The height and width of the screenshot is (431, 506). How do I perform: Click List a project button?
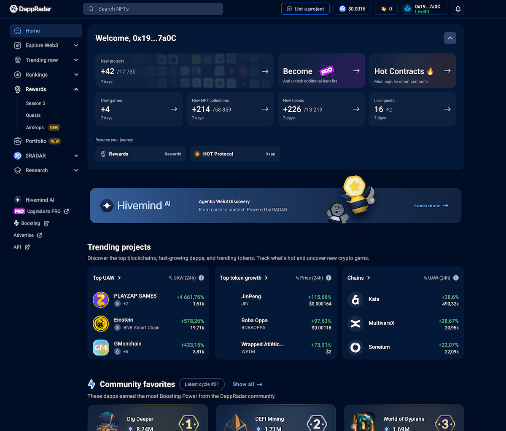pos(305,9)
